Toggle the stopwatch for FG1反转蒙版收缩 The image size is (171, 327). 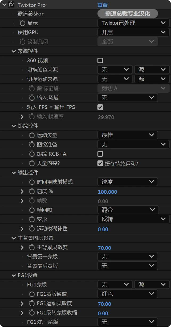coord(32,313)
